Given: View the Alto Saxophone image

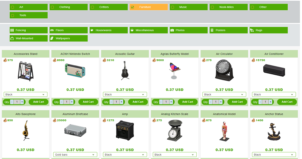Looking at the screenshot, I should coord(26,131).
